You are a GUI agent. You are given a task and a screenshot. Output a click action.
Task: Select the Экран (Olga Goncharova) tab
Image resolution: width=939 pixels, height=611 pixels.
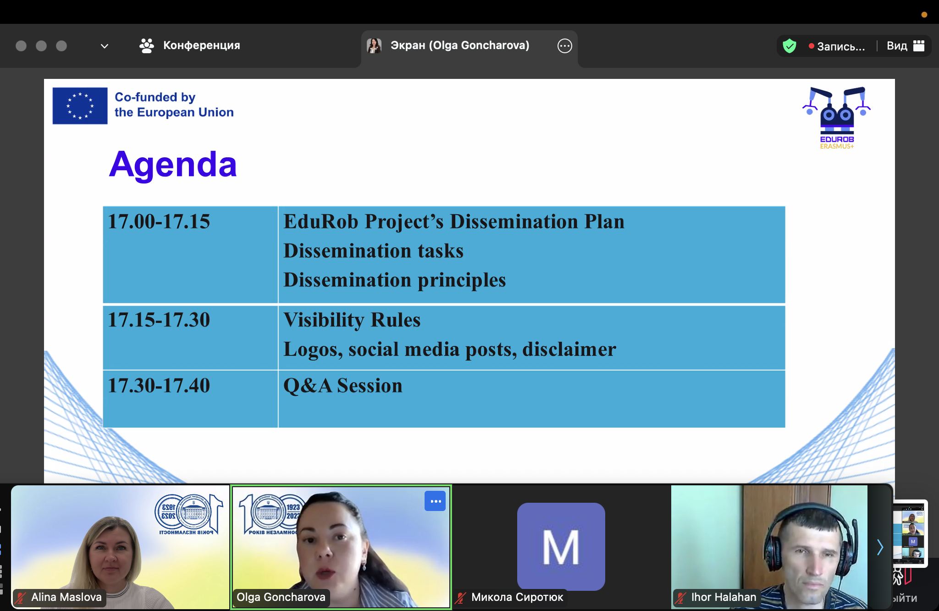(x=459, y=45)
